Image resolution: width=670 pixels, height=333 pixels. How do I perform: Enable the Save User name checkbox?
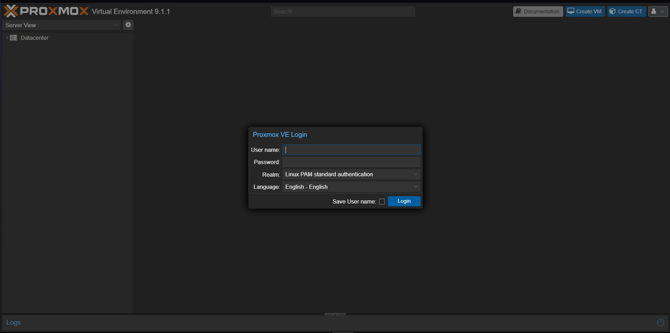(382, 201)
